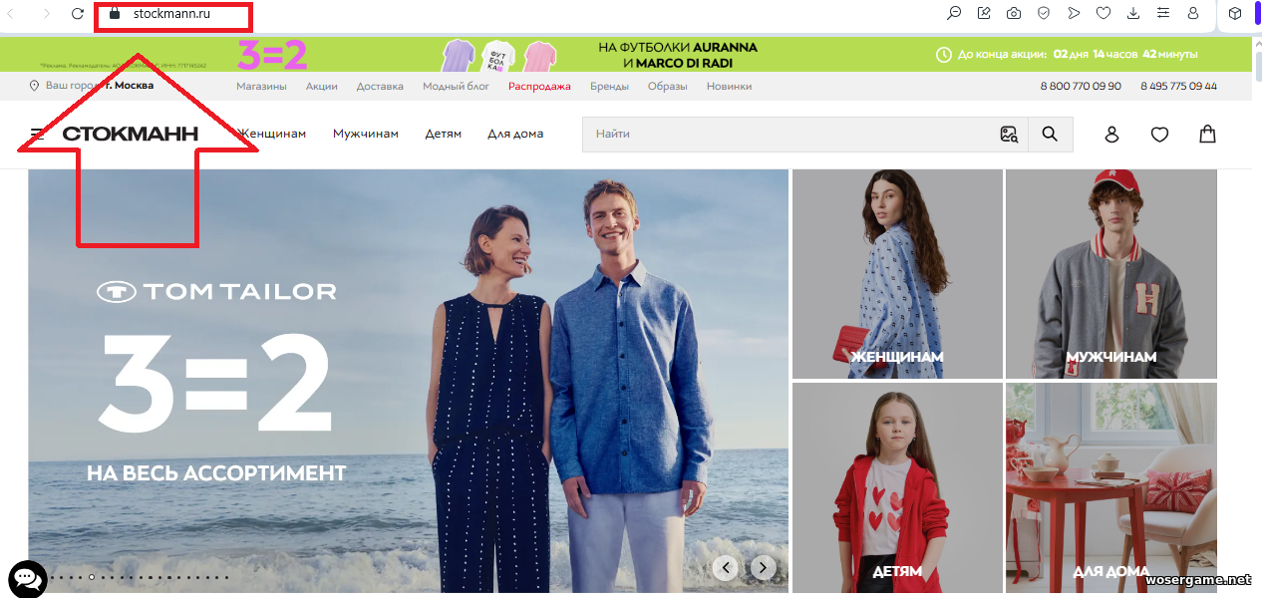Open the browser settings sliders icon
The width and height of the screenshot is (1262, 598).
1163,14
